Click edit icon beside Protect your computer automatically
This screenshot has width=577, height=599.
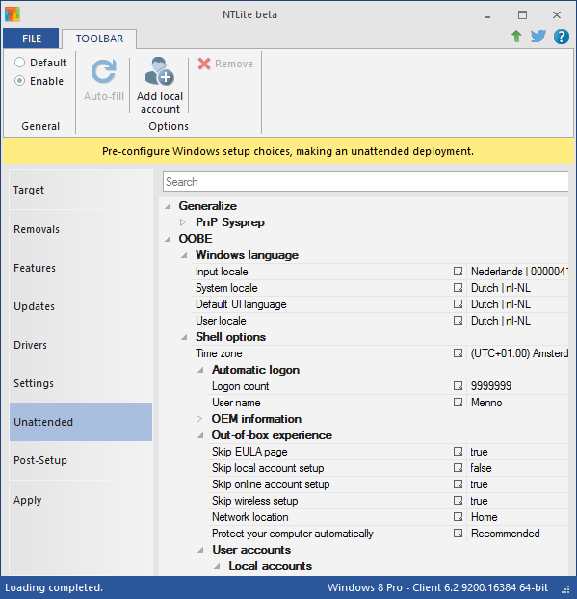tap(458, 534)
